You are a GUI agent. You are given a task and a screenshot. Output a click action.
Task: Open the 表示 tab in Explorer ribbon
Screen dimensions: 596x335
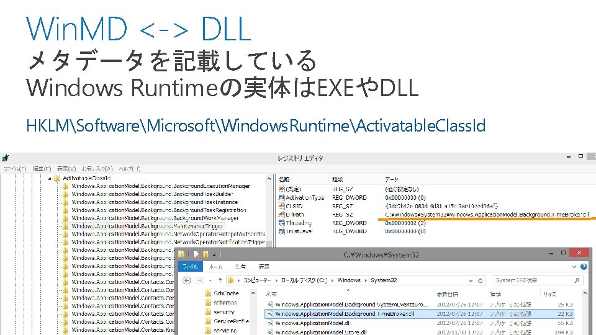(x=264, y=267)
